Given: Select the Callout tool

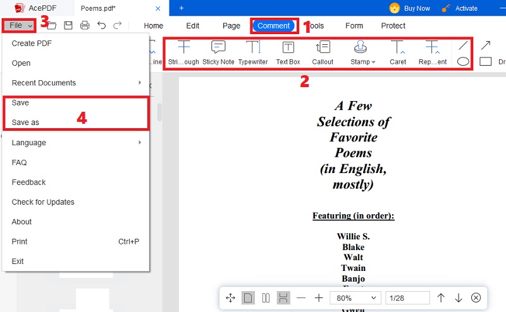Looking at the screenshot, I should coord(323,52).
